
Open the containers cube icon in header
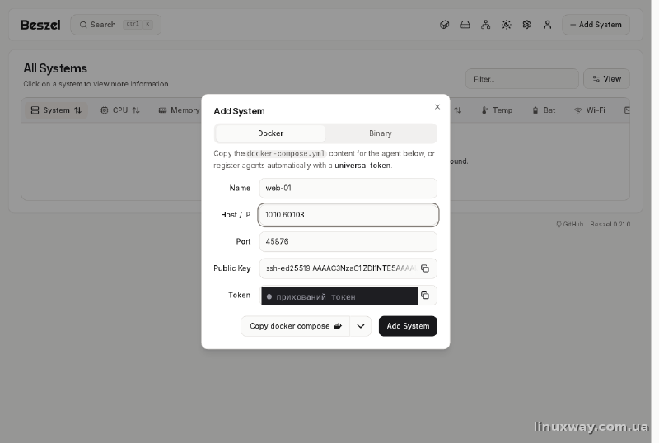click(444, 25)
